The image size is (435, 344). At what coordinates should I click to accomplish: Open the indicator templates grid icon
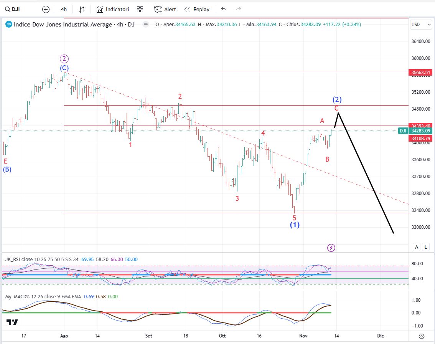tap(140, 10)
